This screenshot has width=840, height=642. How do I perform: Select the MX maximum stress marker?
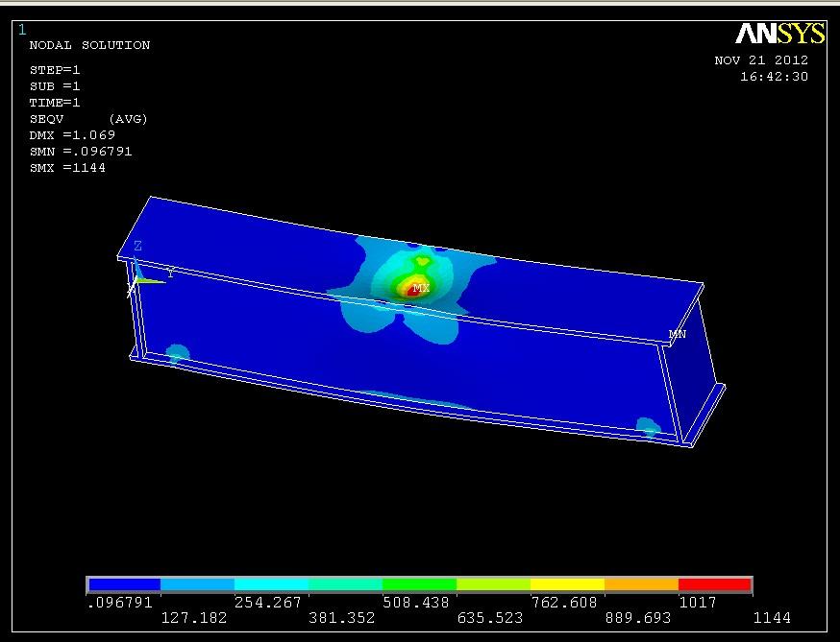pyautogui.click(x=421, y=288)
